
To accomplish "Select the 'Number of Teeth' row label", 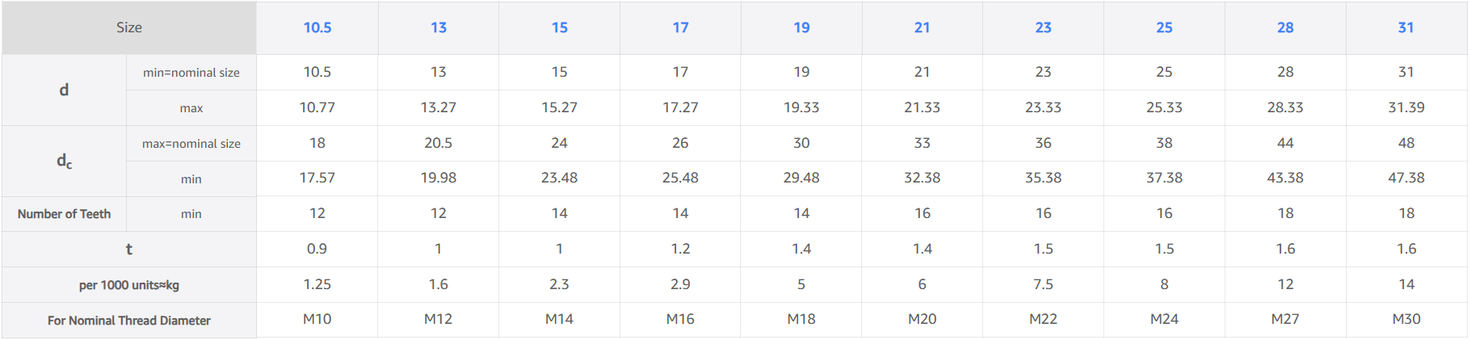I will (x=65, y=214).
